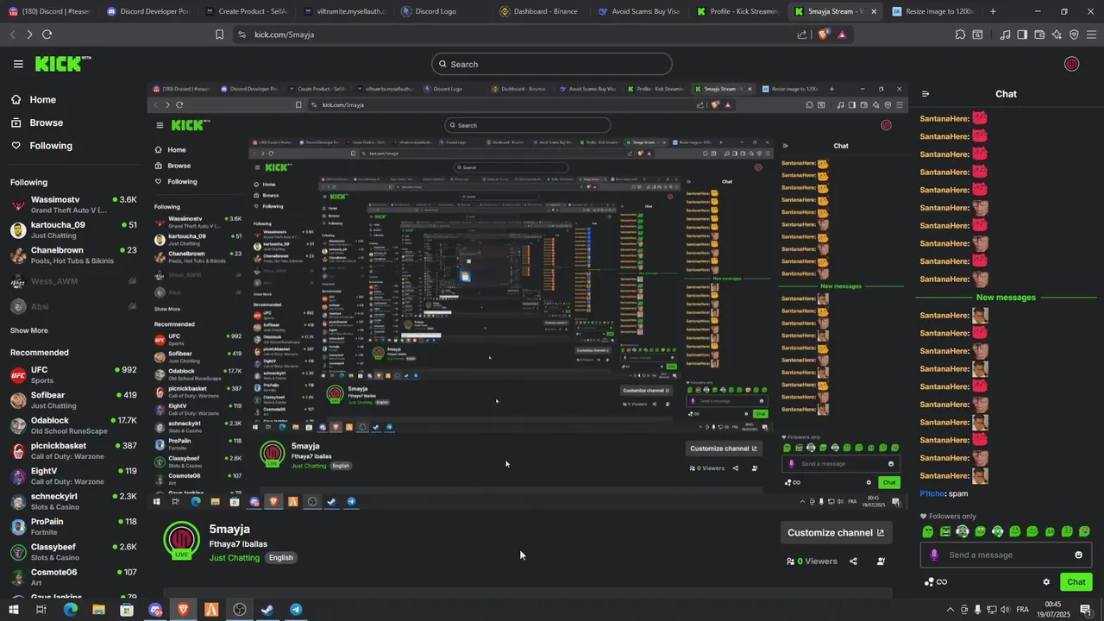Click the share stream icon below Customize channel
This screenshot has width=1104, height=621.
(x=853, y=561)
